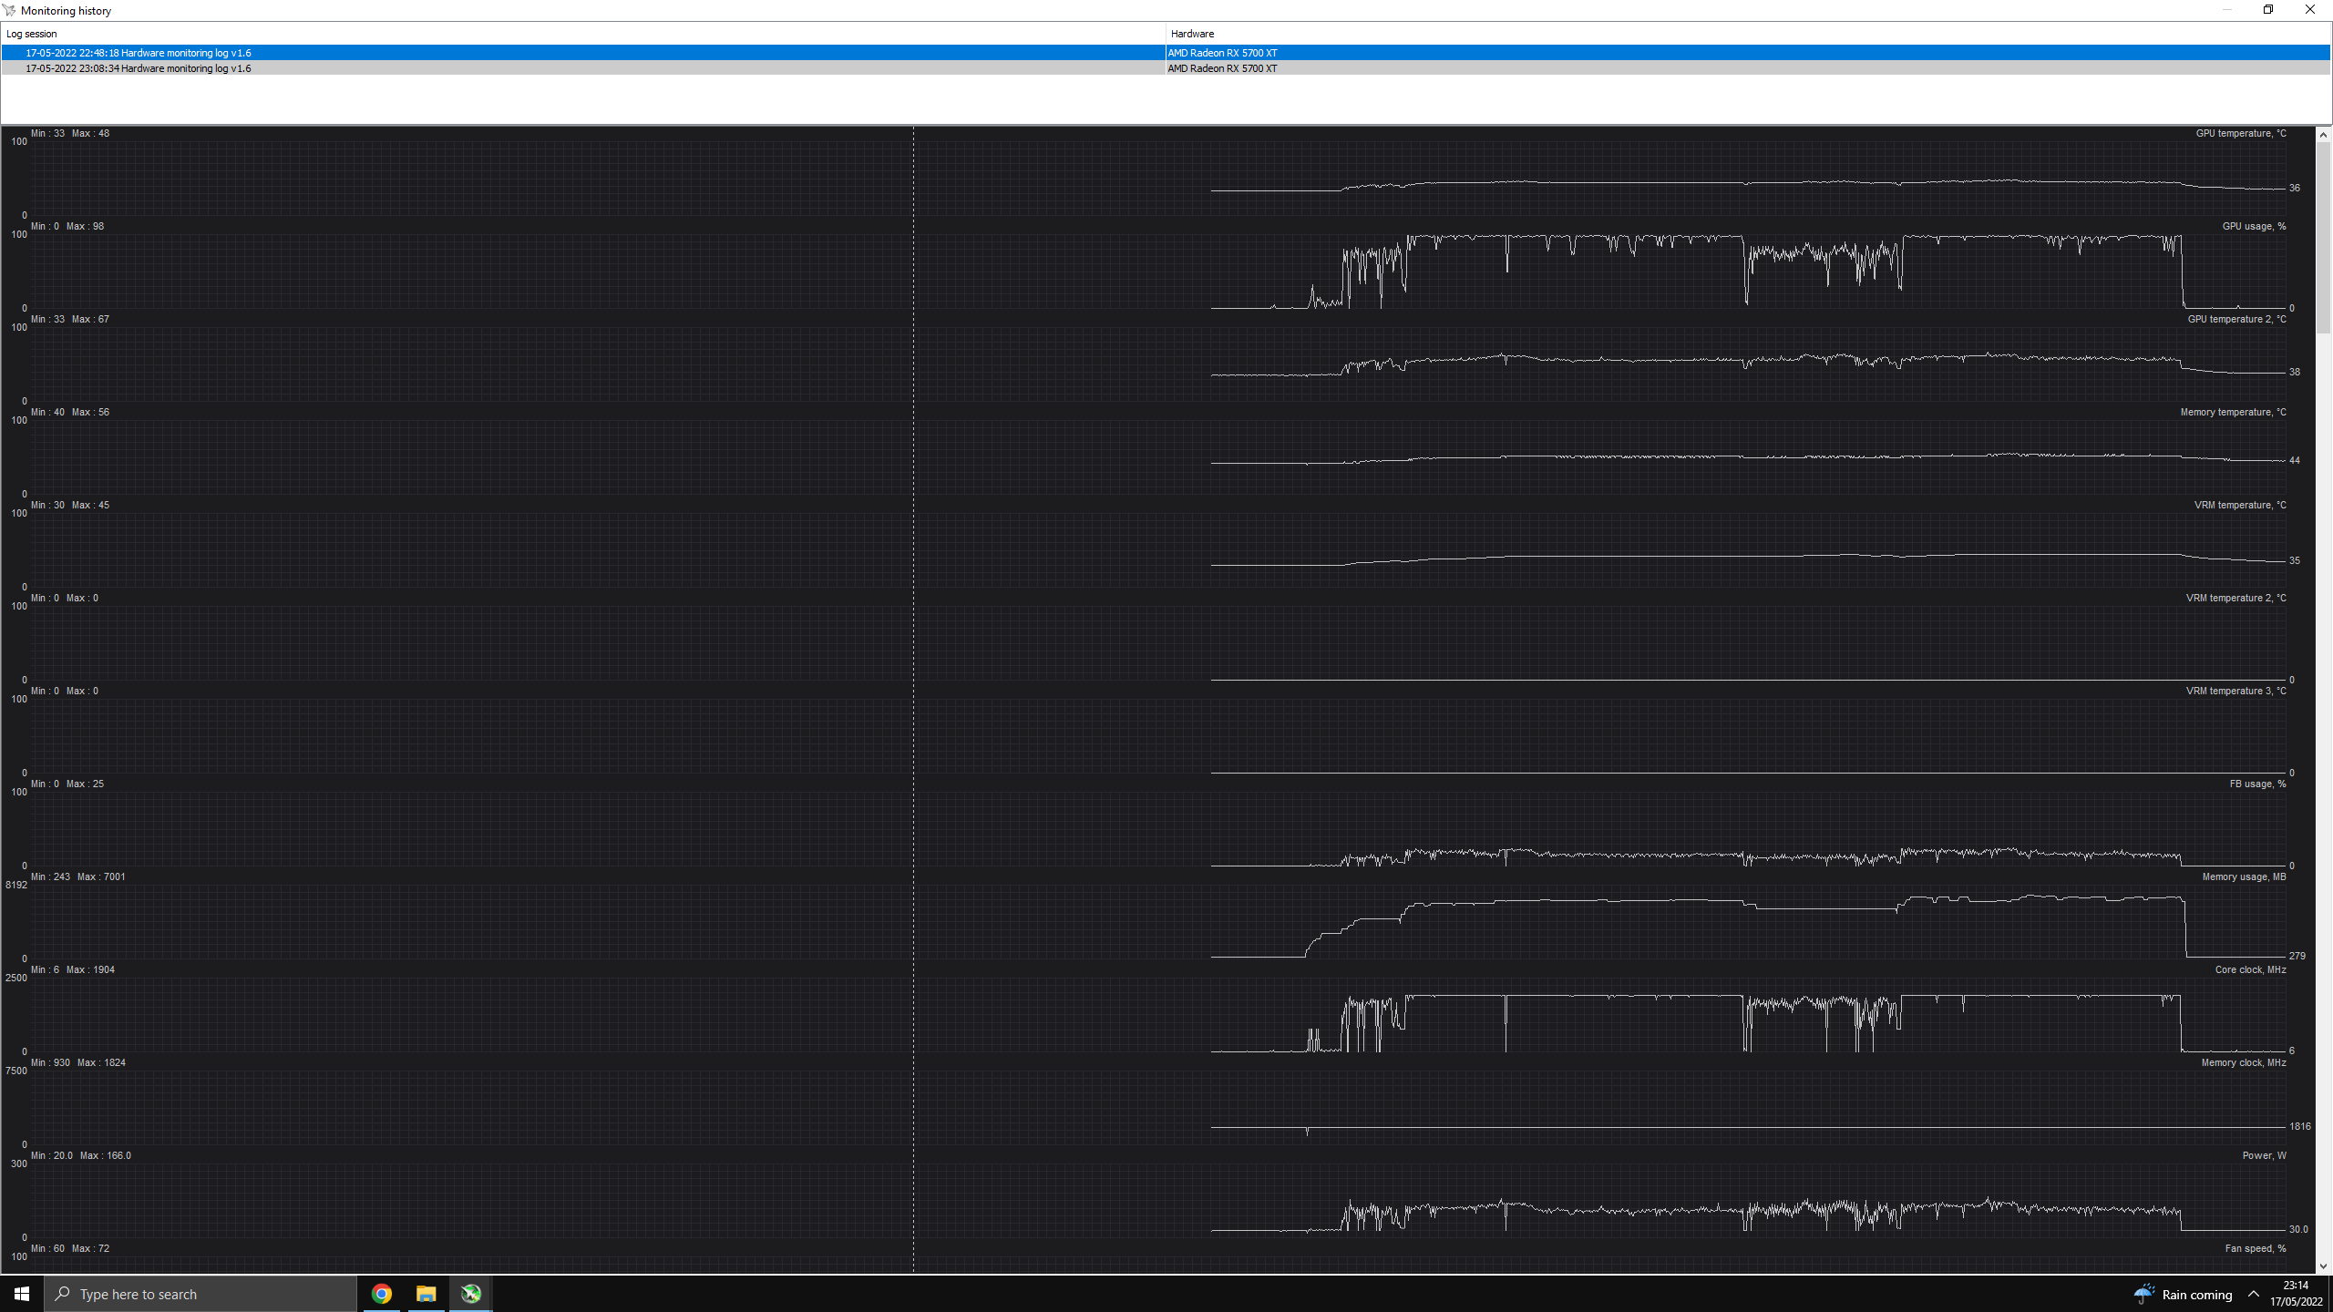Click the search magnifier icon in the taskbar
2333x1312 pixels.
[x=63, y=1294]
